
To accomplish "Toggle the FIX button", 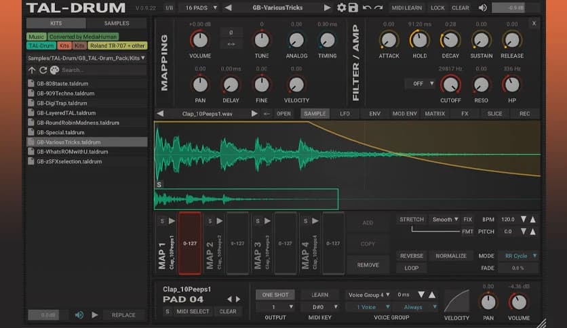I will click(x=467, y=220).
